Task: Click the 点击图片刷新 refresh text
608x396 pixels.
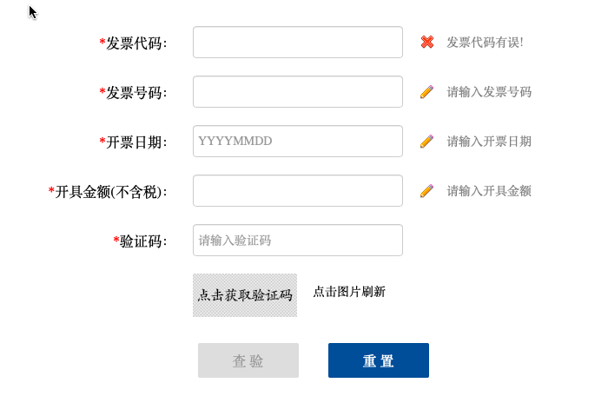Action: 349,292
